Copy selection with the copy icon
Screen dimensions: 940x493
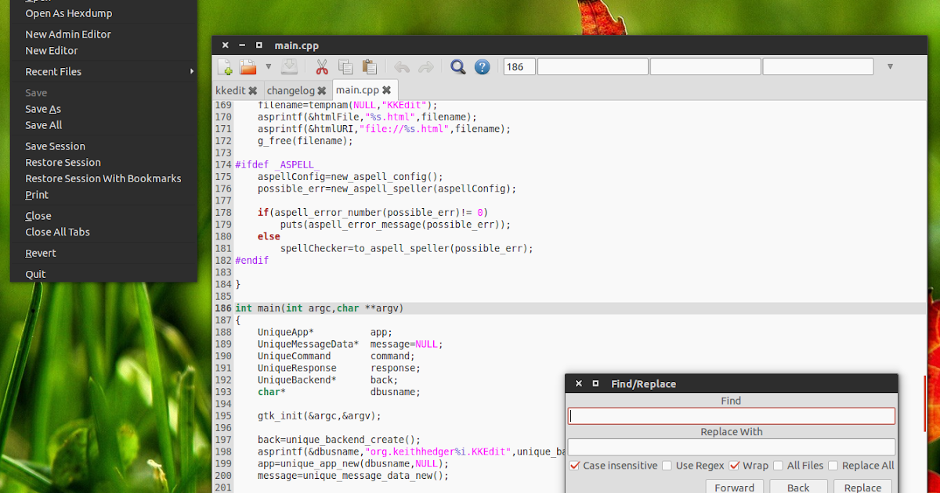[345, 67]
